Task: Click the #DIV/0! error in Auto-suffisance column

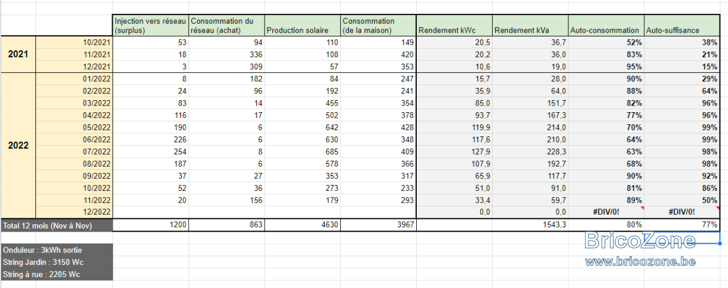Action: pos(681,212)
